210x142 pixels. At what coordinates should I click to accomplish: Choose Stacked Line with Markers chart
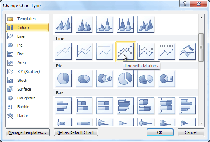point(146,51)
